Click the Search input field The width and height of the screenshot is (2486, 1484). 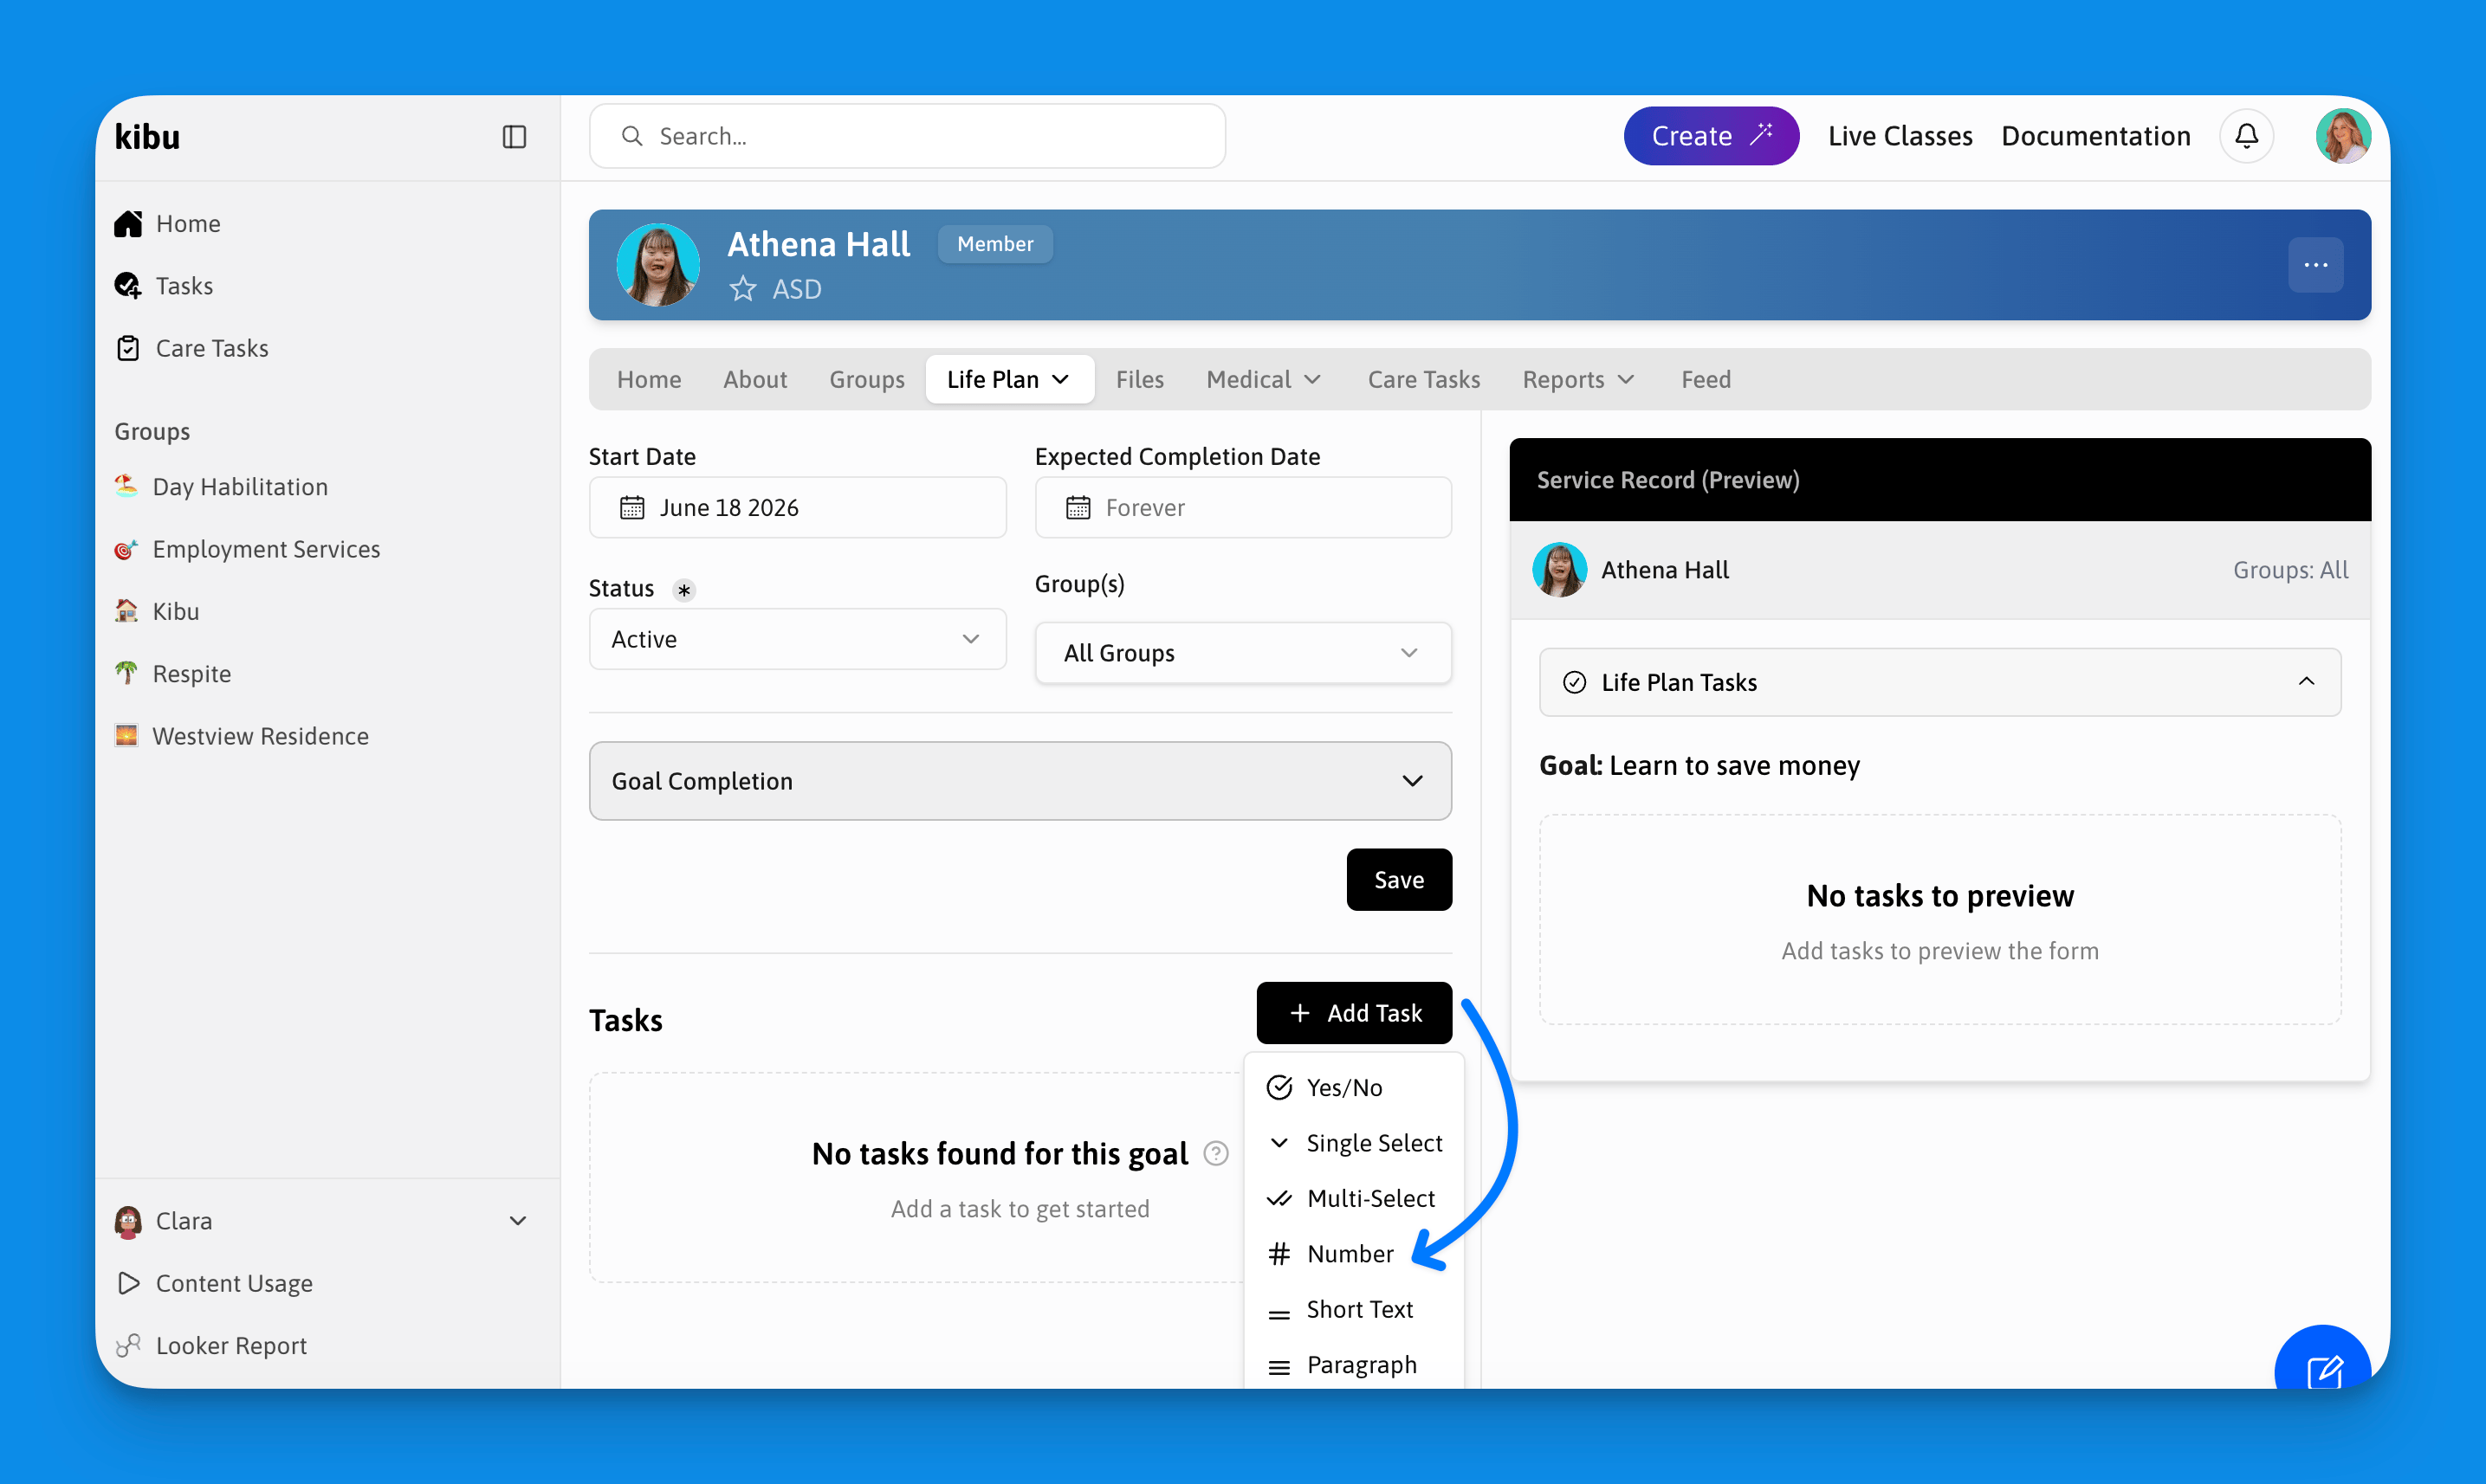(908, 136)
